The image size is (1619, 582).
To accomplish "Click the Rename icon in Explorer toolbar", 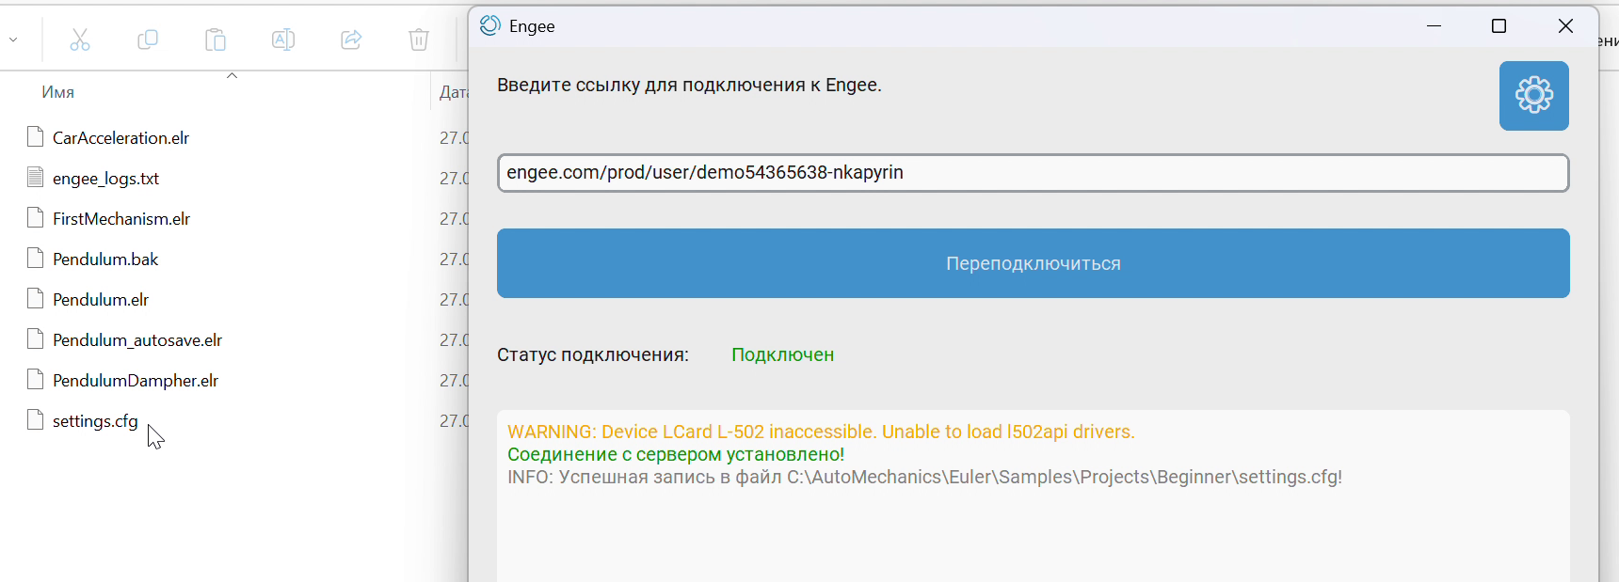I will point(283,39).
